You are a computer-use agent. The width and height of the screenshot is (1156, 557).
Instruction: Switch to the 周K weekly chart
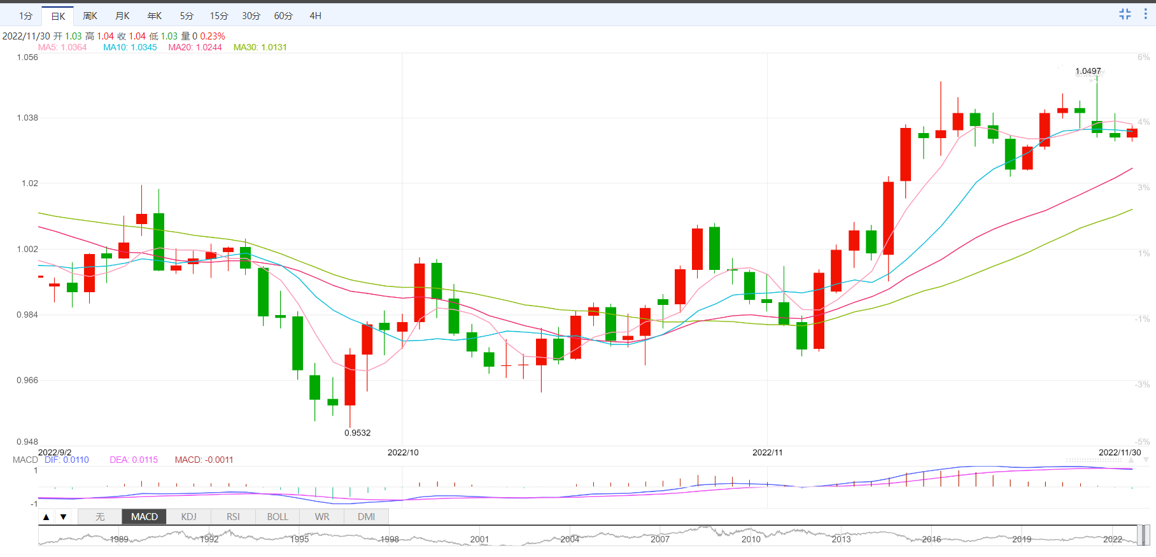[90, 16]
